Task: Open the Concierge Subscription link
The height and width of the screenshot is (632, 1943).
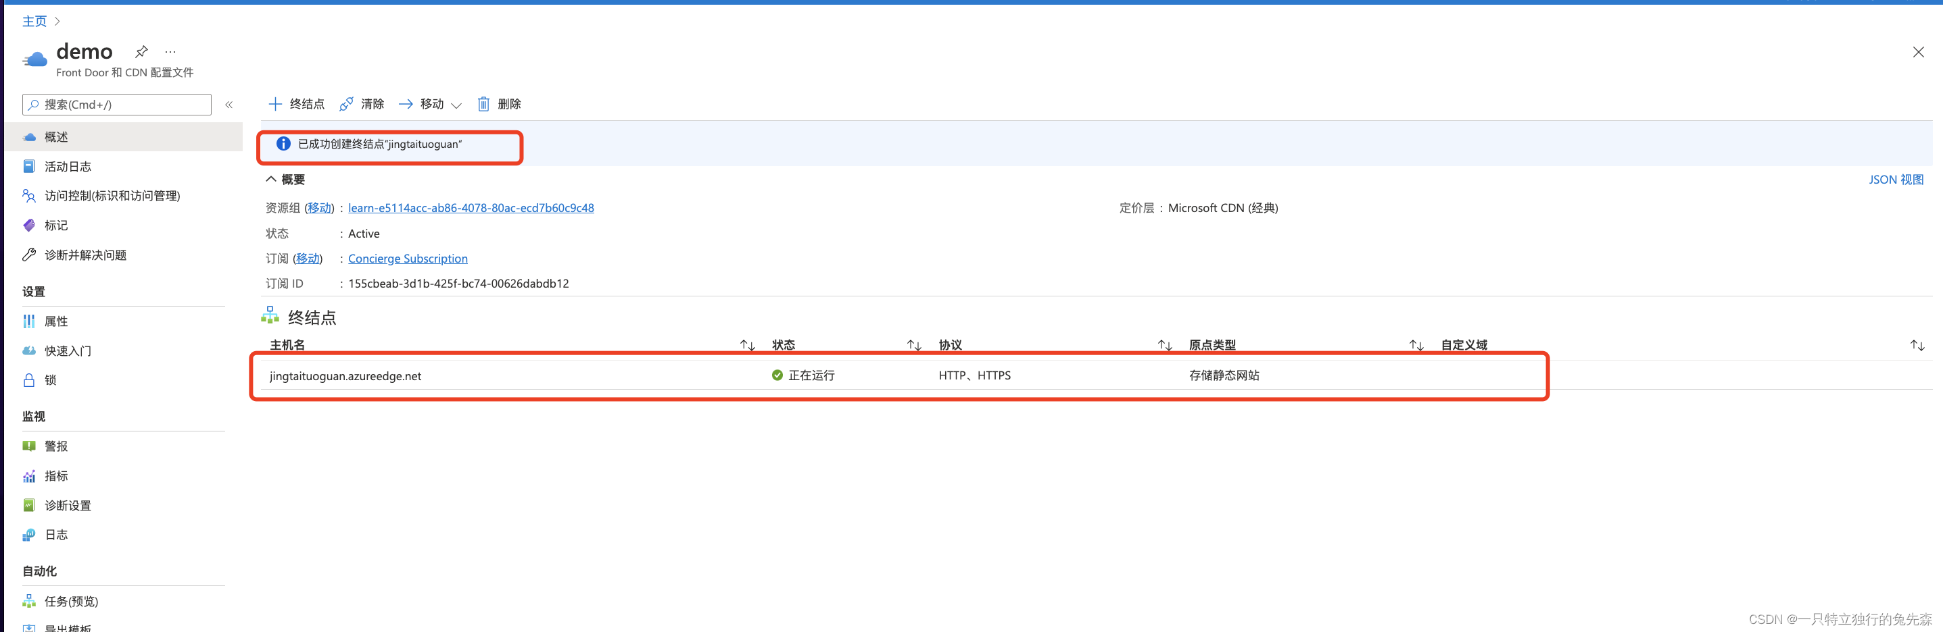Action: point(407,259)
